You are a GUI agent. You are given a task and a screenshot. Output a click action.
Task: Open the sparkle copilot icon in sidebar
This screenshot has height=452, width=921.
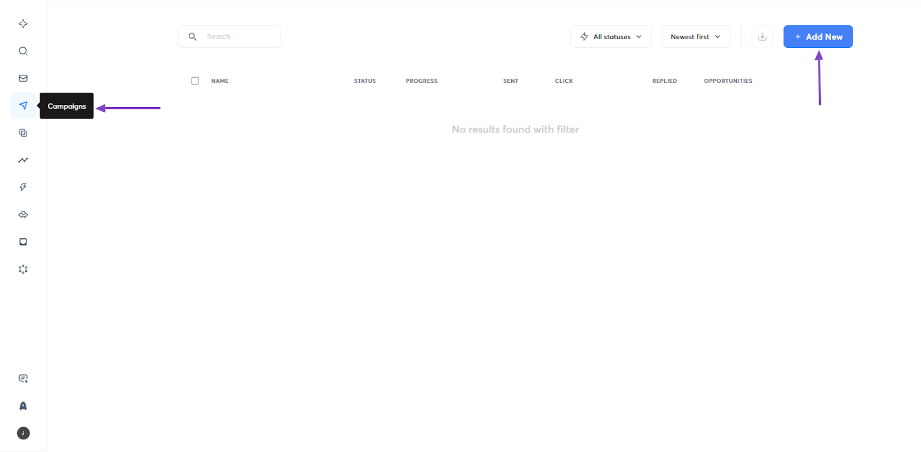click(x=23, y=24)
